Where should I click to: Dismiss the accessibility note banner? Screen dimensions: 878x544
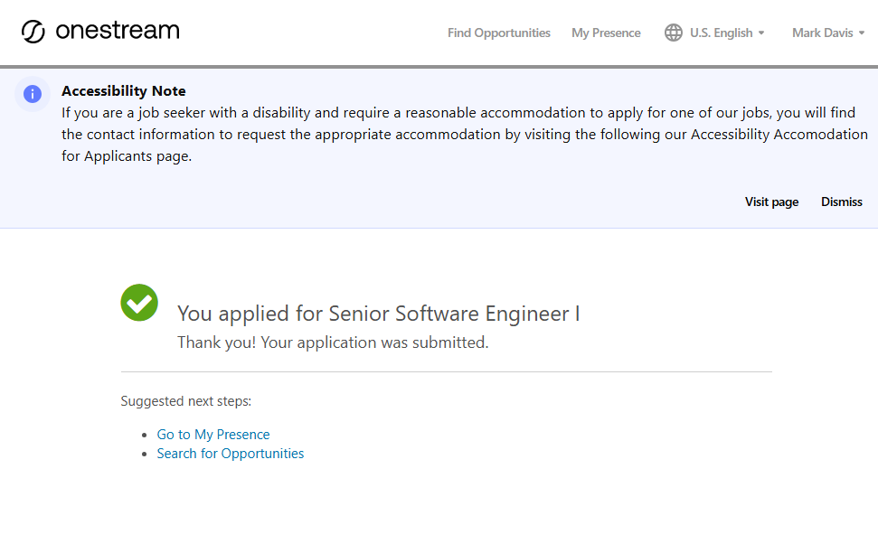point(841,202)
